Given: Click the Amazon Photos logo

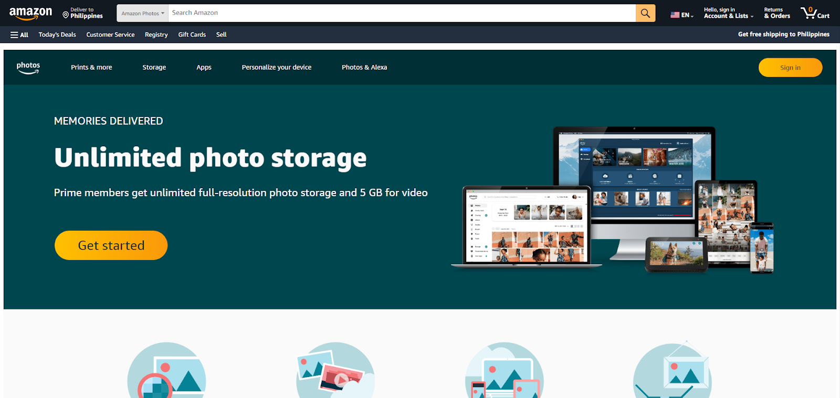Looking at the screenshot, I should 28,68.
